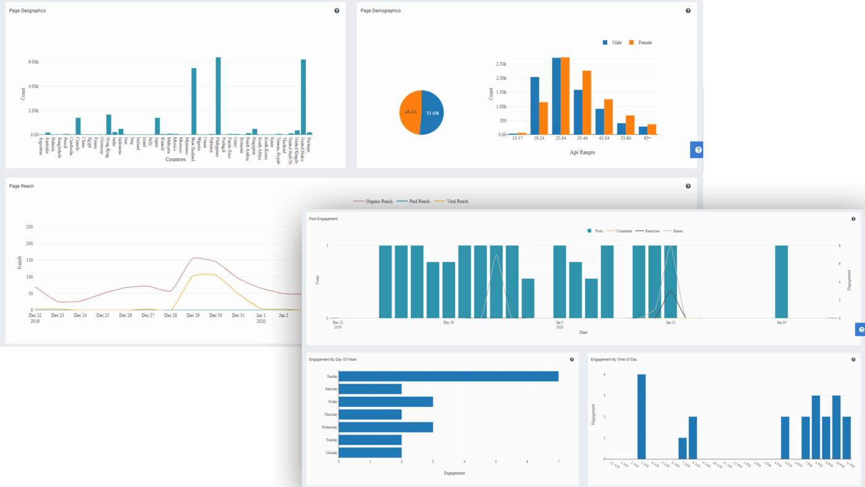Click the Posts bar at Jan 19
Screen dimensions: 865x487
(x=782, y=282)
